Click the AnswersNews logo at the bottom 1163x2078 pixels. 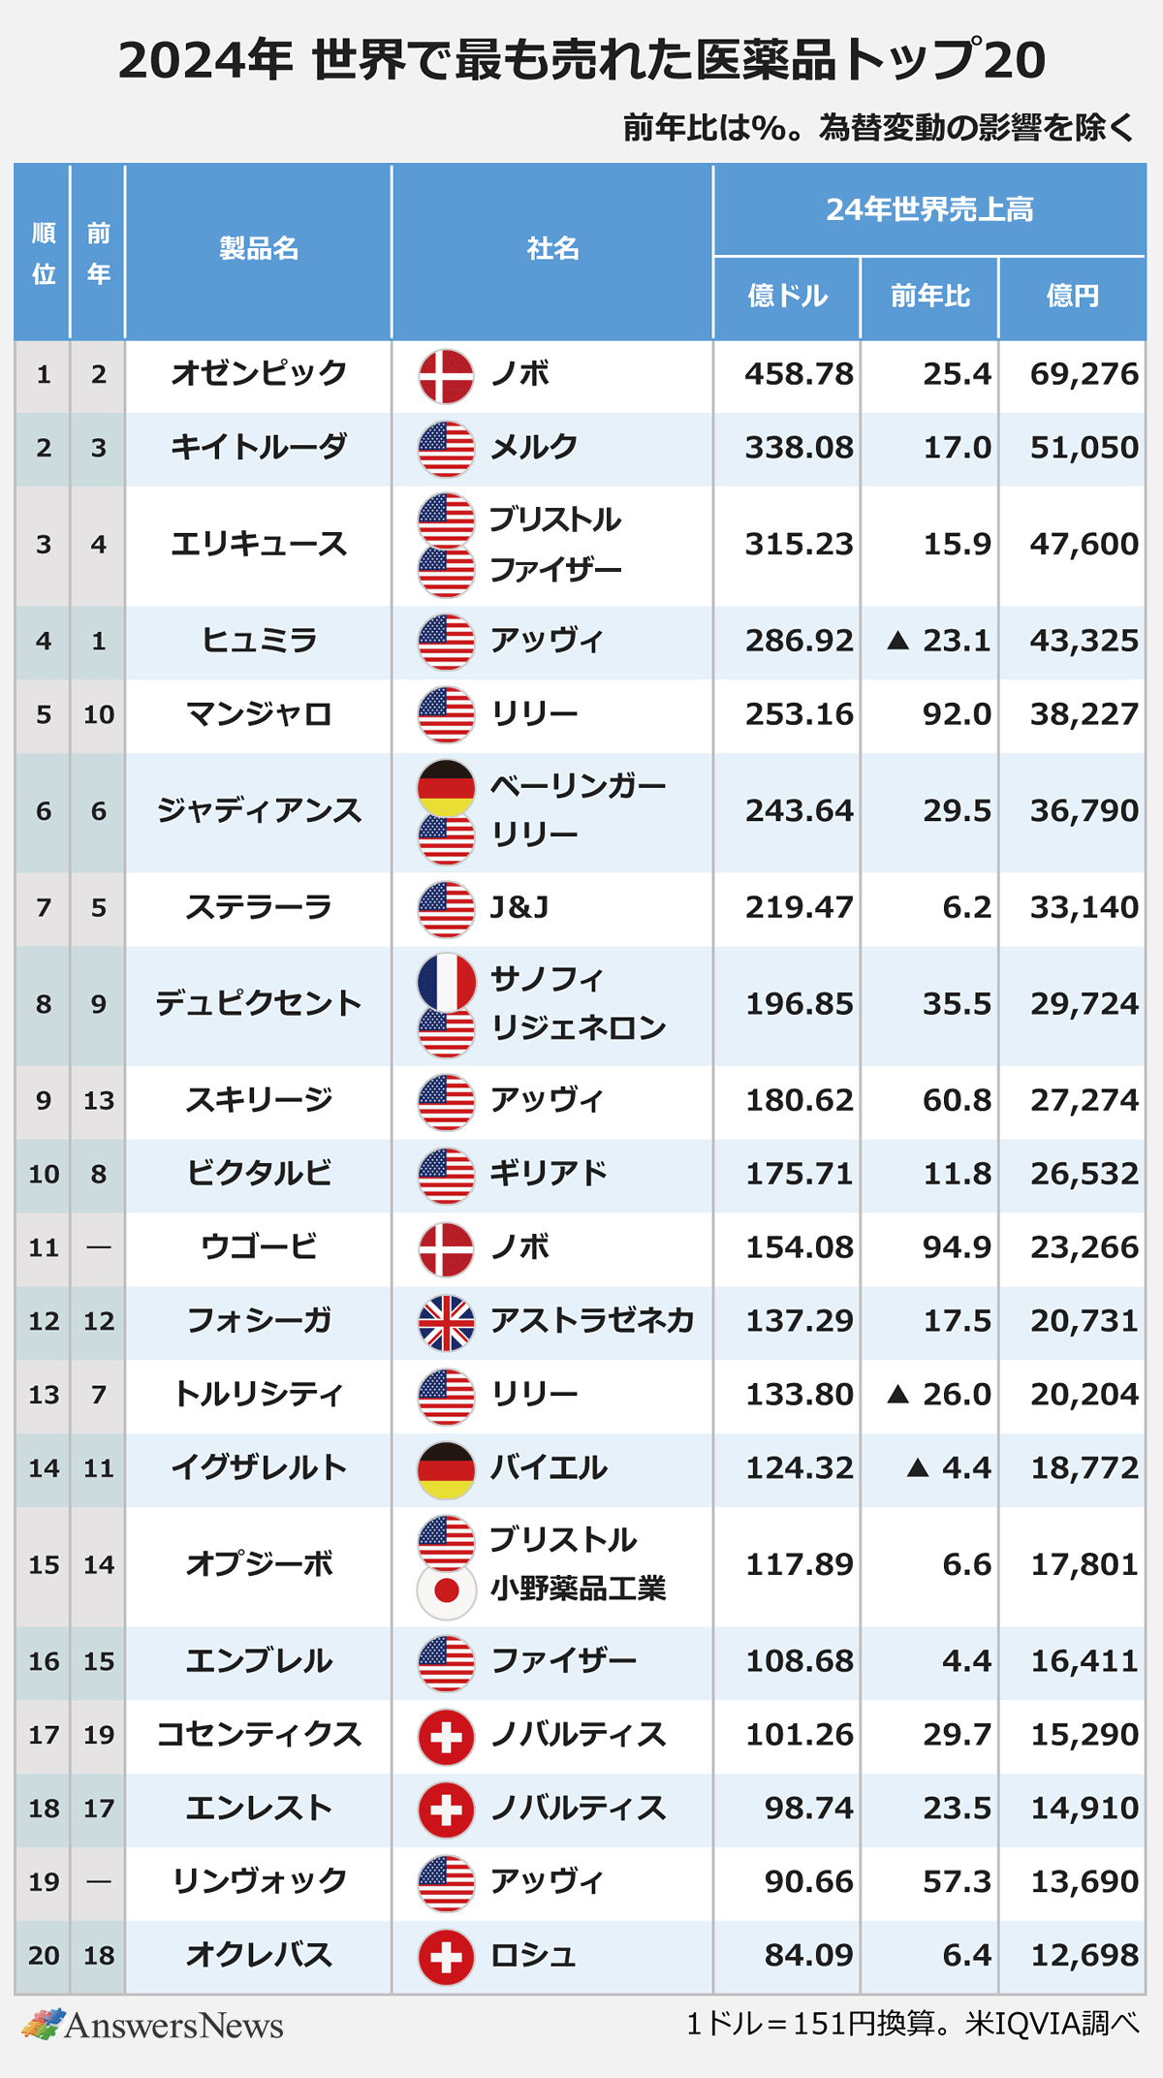tap(153, 2026)
